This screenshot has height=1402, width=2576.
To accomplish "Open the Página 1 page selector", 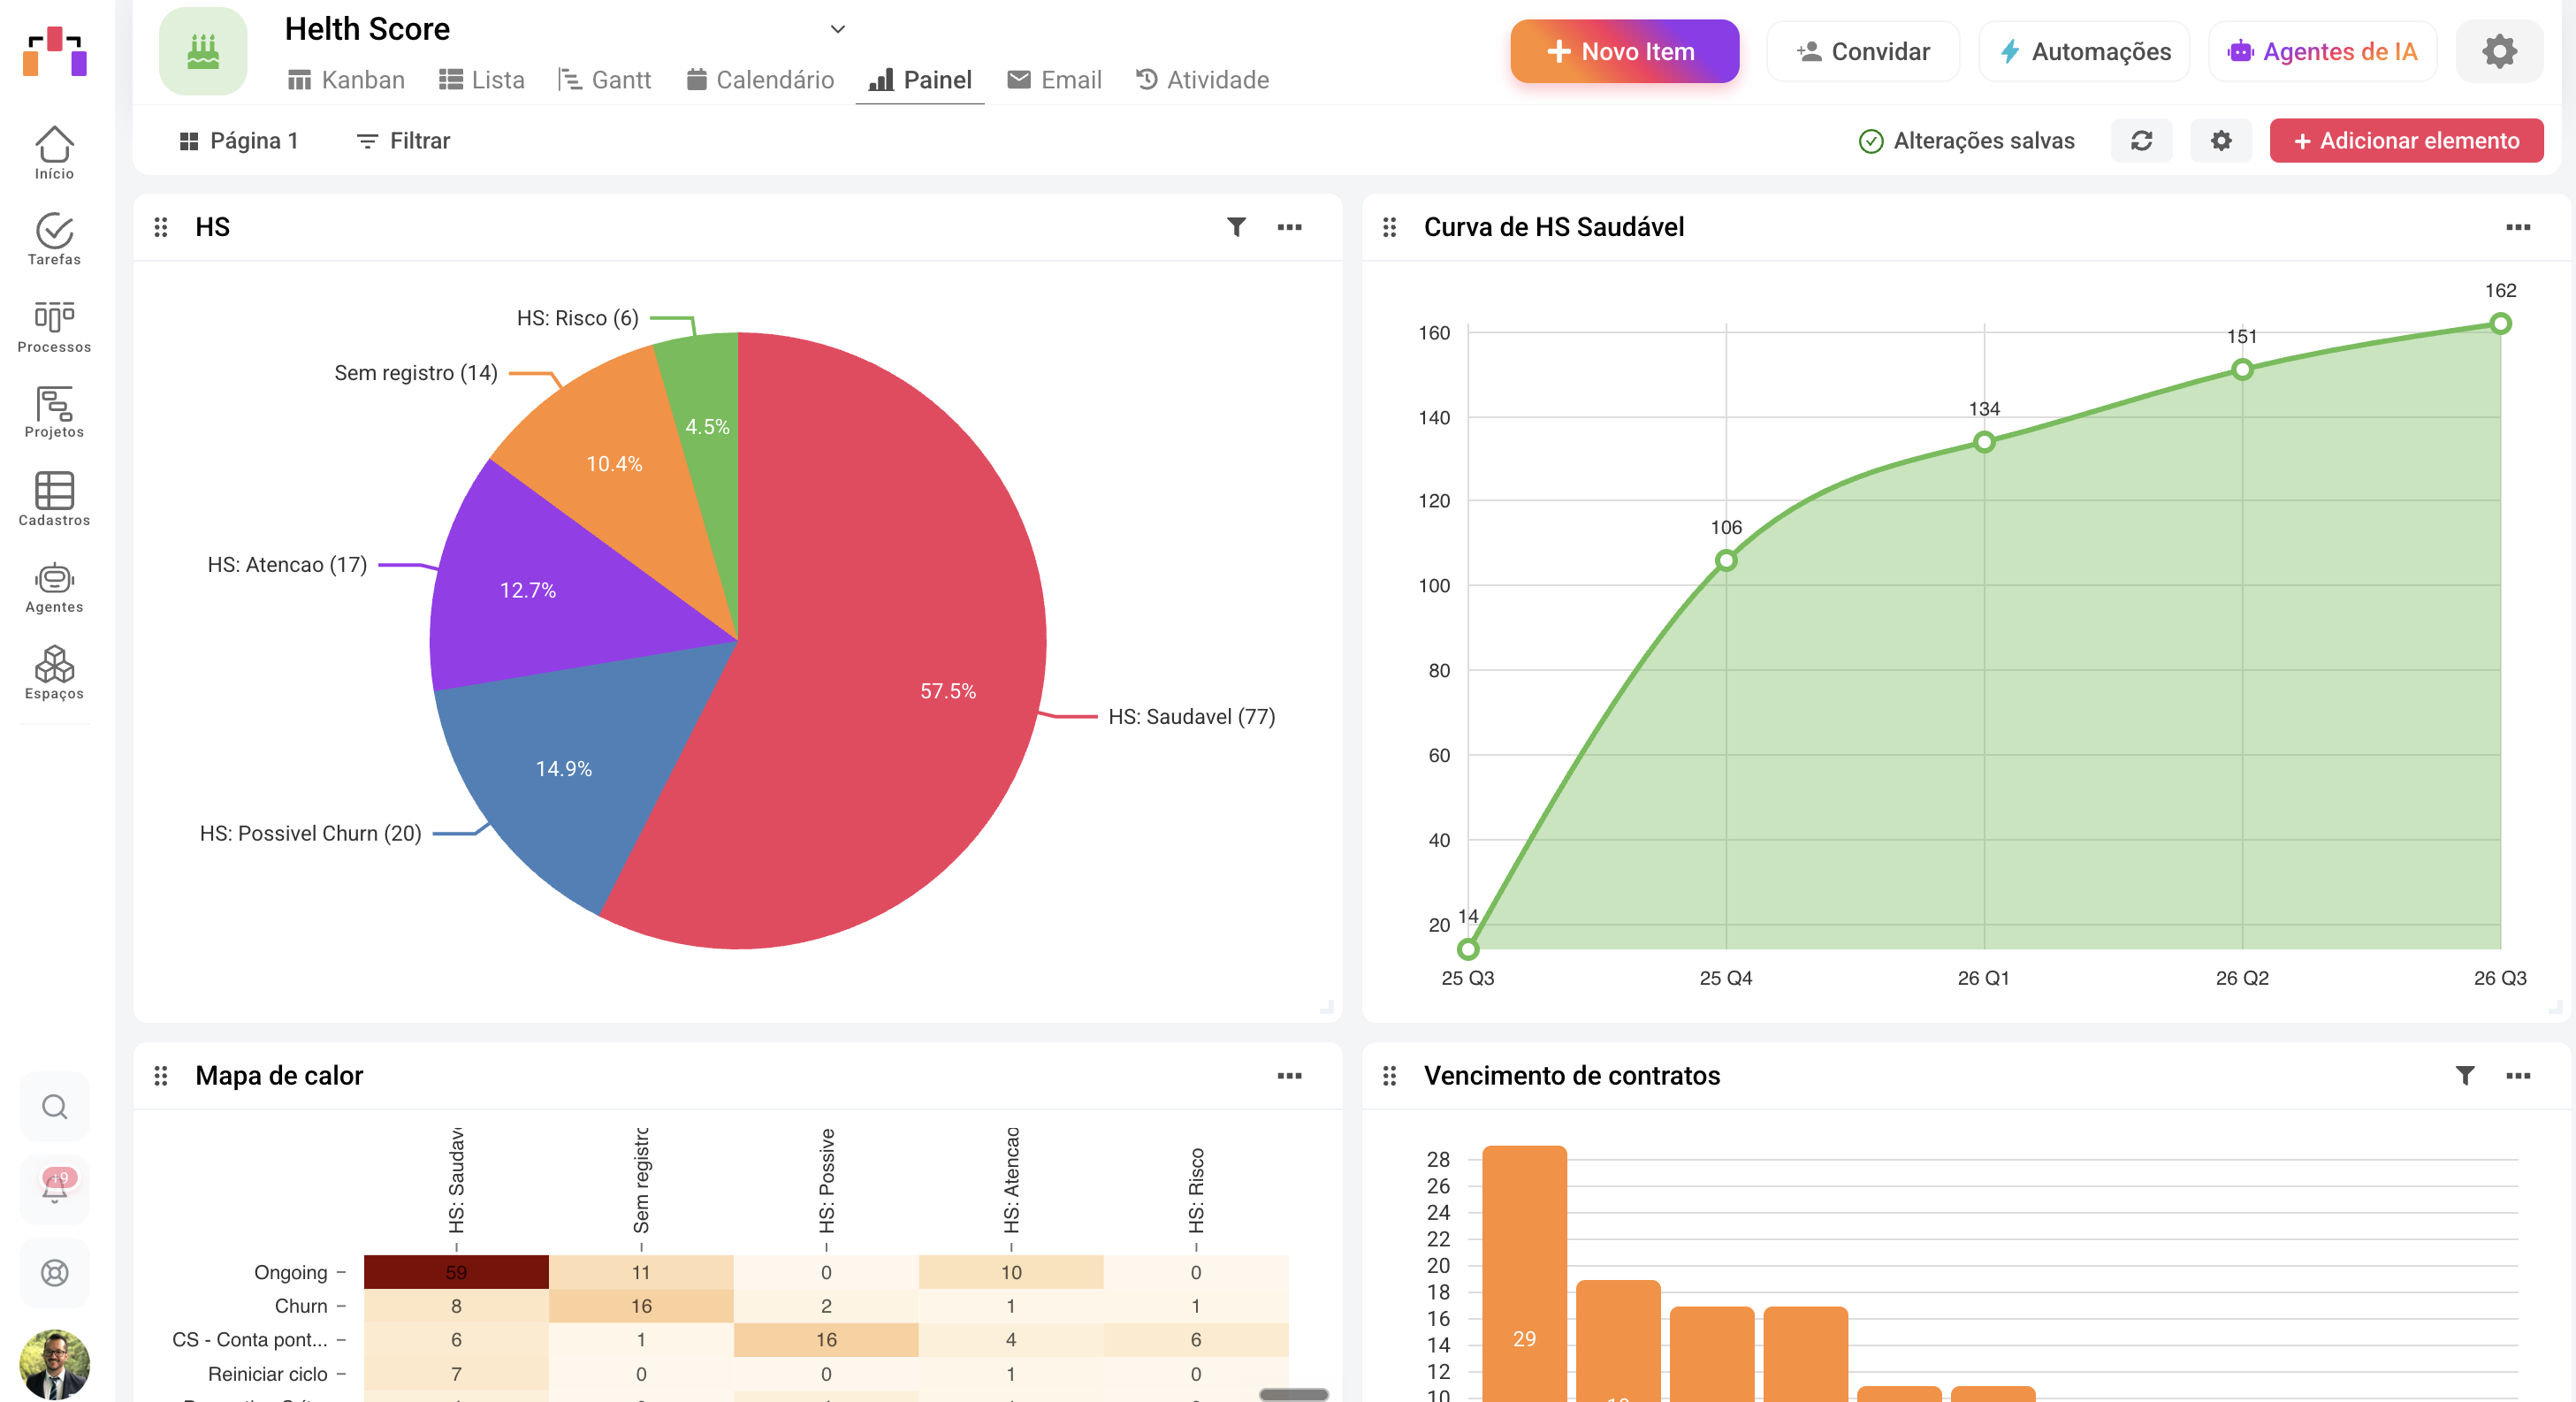I will point(239,141).
